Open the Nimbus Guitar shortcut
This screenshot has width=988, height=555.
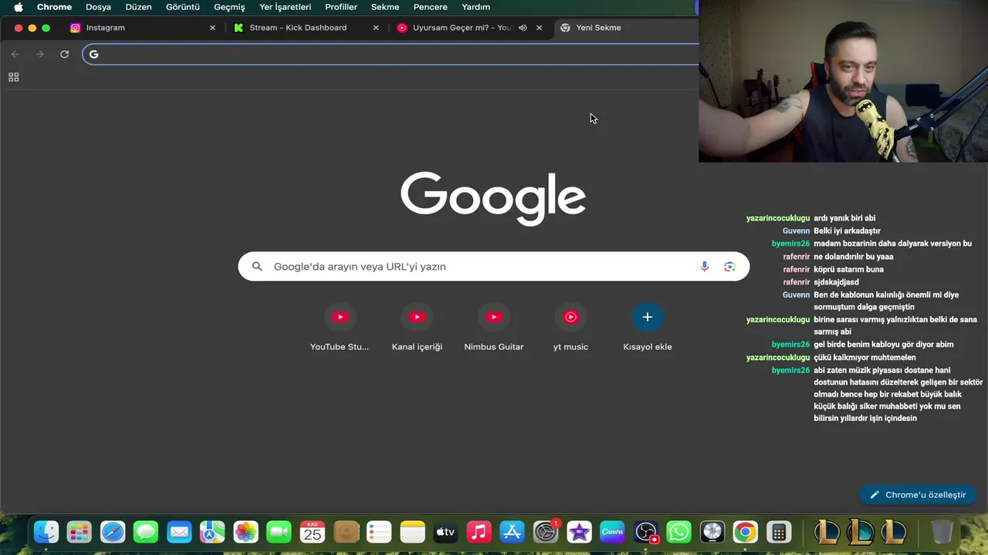[x=494, y=328]
